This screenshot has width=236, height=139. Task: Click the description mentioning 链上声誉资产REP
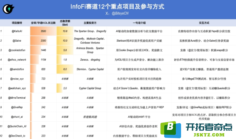(x=139, y=107)
